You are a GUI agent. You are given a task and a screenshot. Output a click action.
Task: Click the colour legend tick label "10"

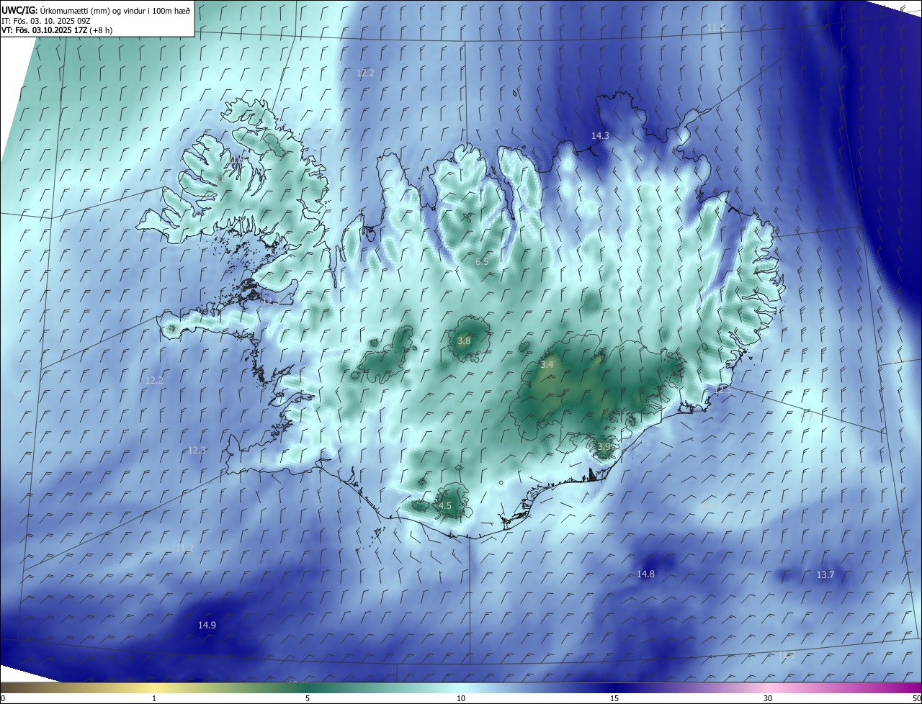(461, 698)
